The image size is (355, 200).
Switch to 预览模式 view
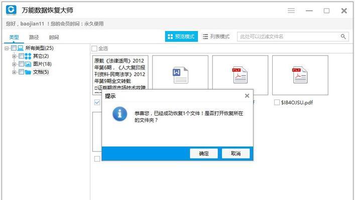(x=181, y=36)
